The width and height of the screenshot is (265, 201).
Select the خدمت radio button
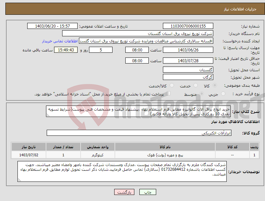[x=195, y=85]
